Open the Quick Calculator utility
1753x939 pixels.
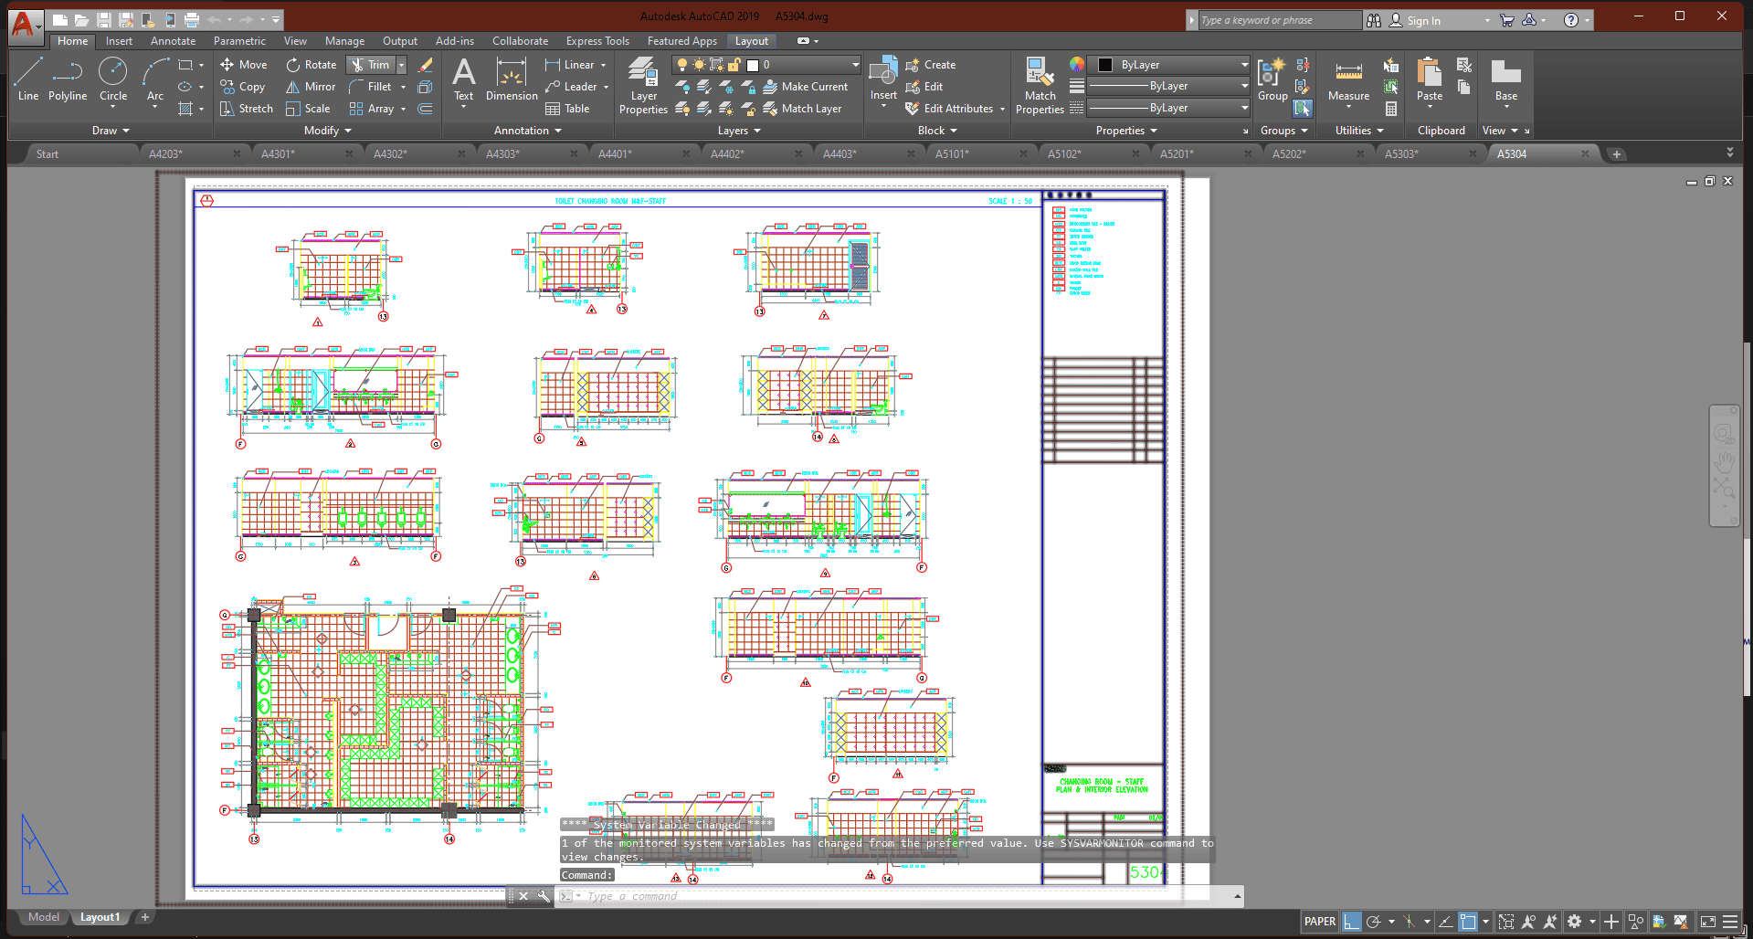[x=1391, y=109]
